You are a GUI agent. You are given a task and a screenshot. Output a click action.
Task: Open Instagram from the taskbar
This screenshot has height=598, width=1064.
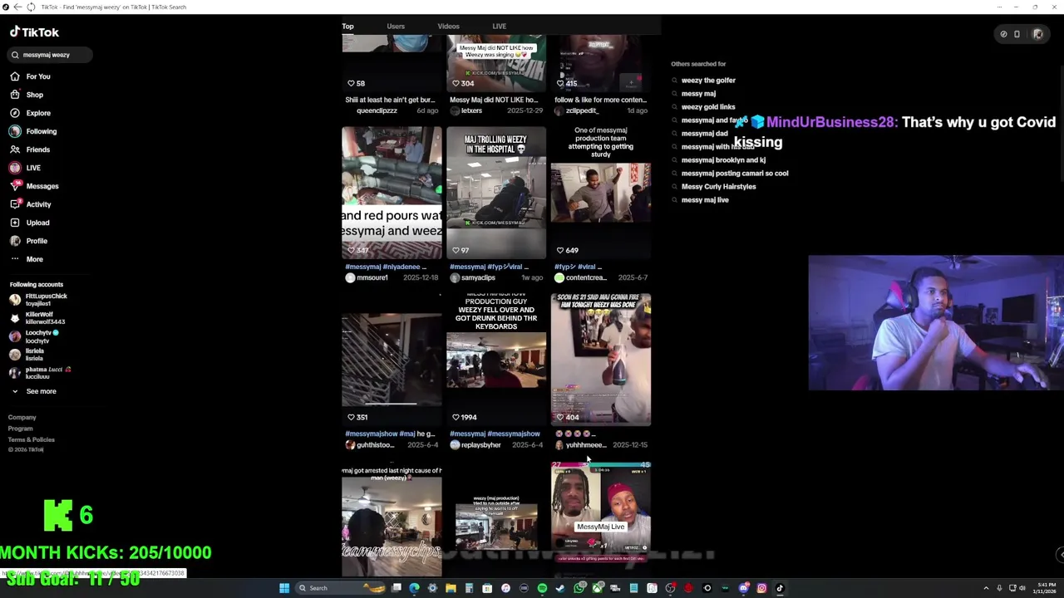(761, 588)
